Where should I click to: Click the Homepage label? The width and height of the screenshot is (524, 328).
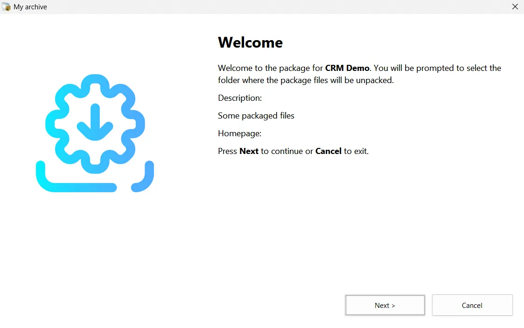pos(239,133)
